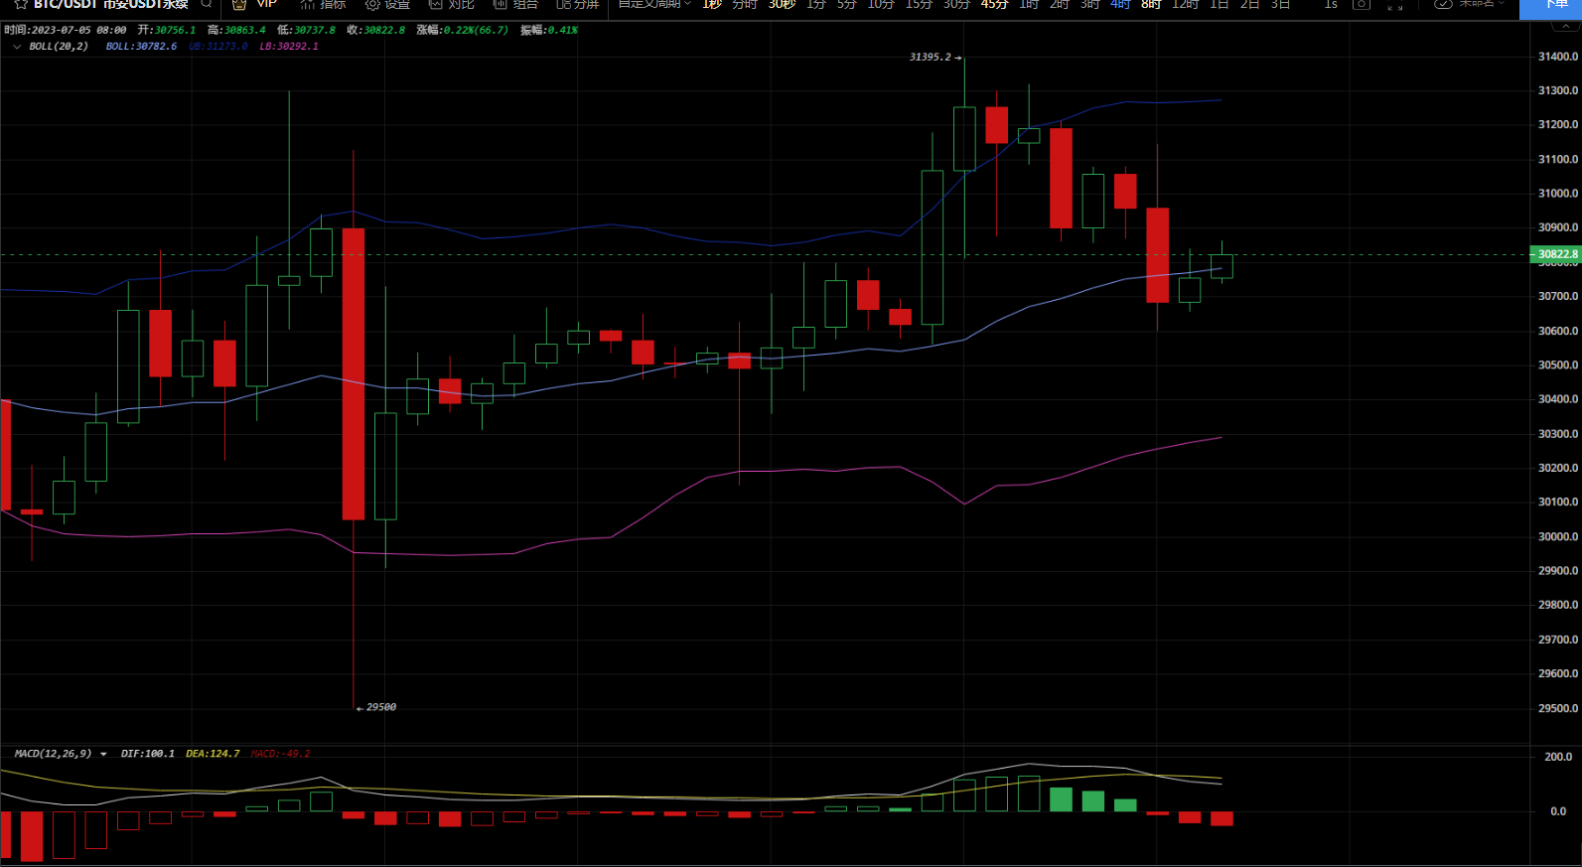Click the 29500.0 price axis label
Viewport: 1582px width, 867px height.
pyautogui.click(x=1558, y=708)
